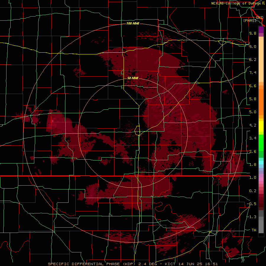
Task: Click the 9.0 value on the KDP scale
Action: click(253, 46)
